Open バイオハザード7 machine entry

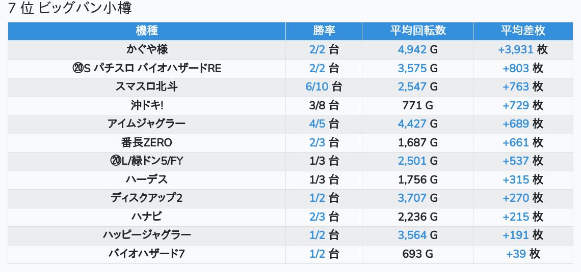pyautogui.click(x=147, y=254)
